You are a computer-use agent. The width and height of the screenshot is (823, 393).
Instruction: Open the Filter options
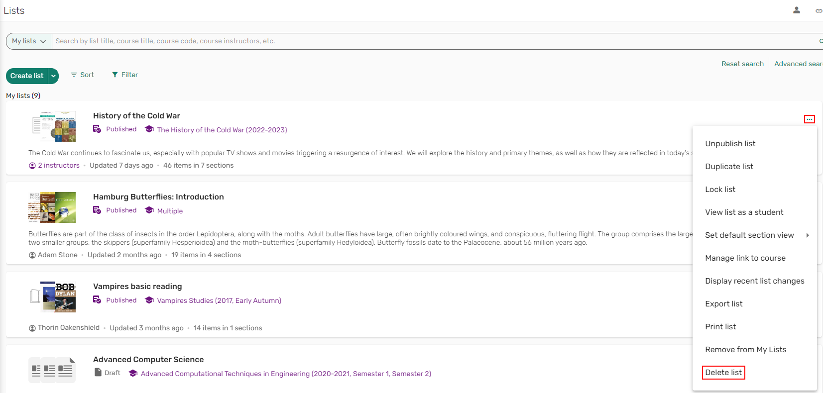tap(125, 75)
